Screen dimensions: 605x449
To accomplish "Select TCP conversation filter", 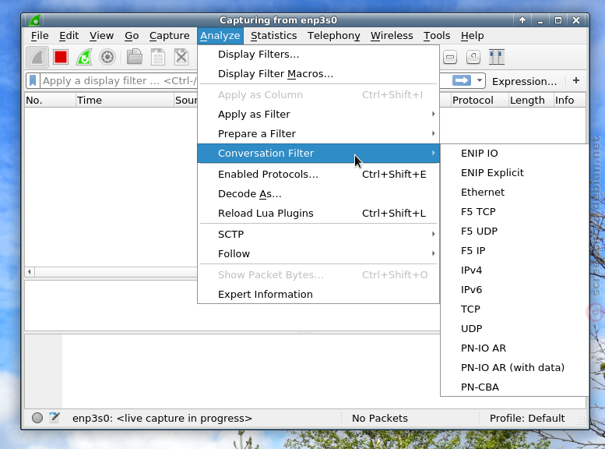I will coord(515,309).
